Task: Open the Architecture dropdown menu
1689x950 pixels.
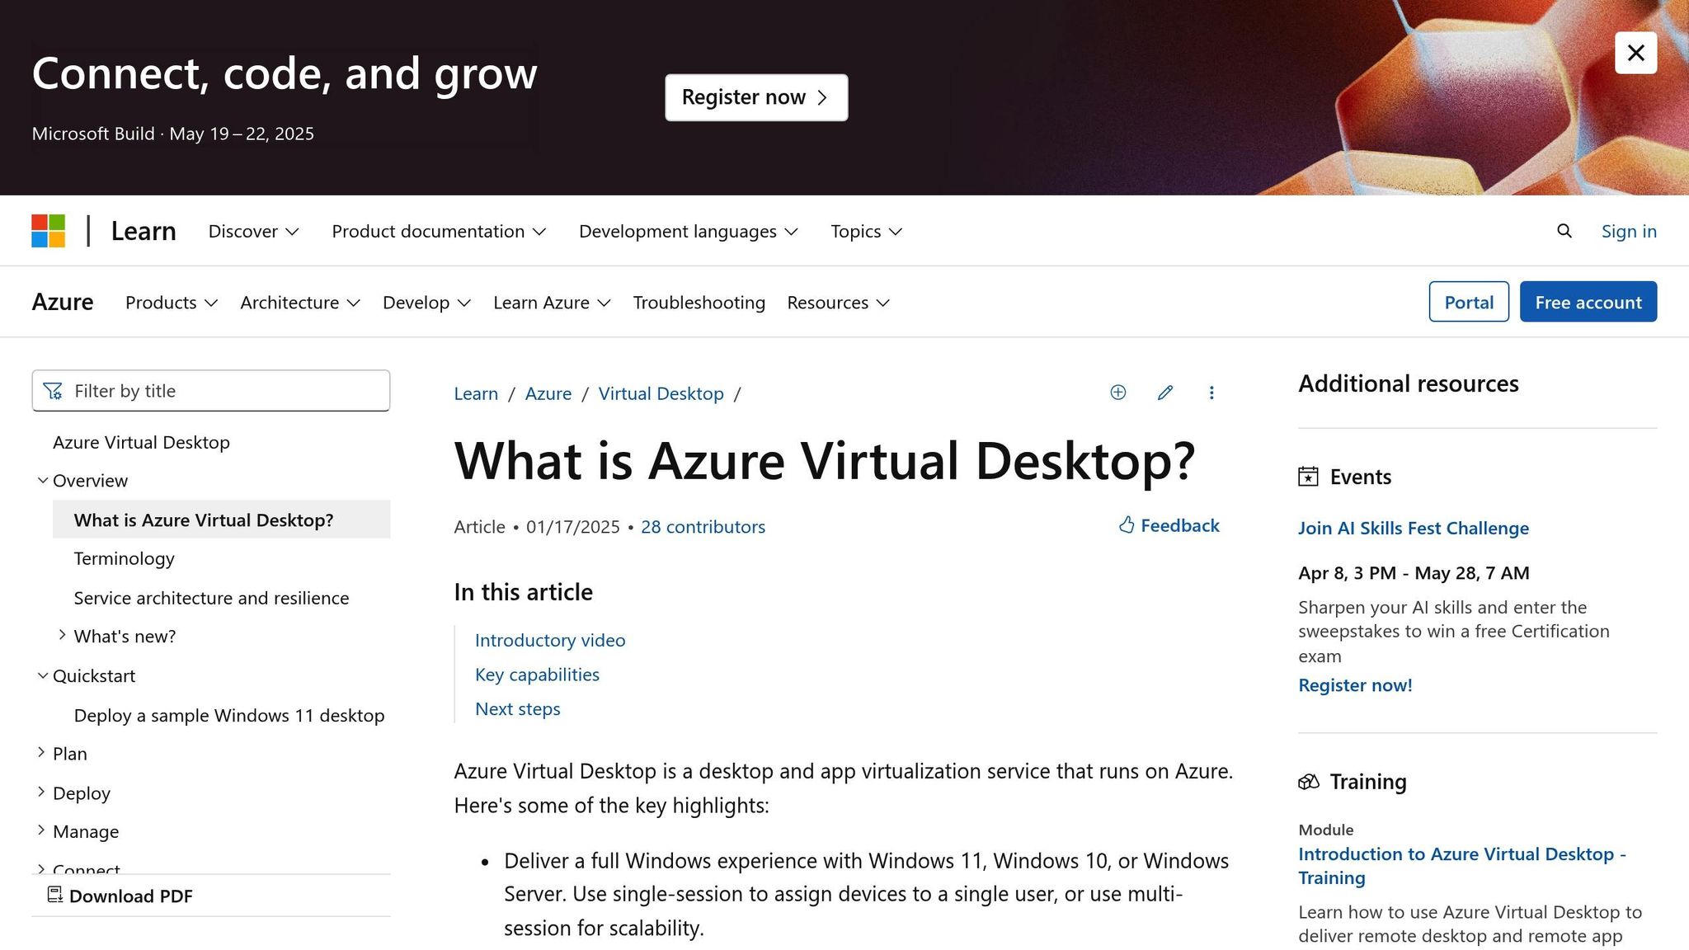Action: point(300,303)
